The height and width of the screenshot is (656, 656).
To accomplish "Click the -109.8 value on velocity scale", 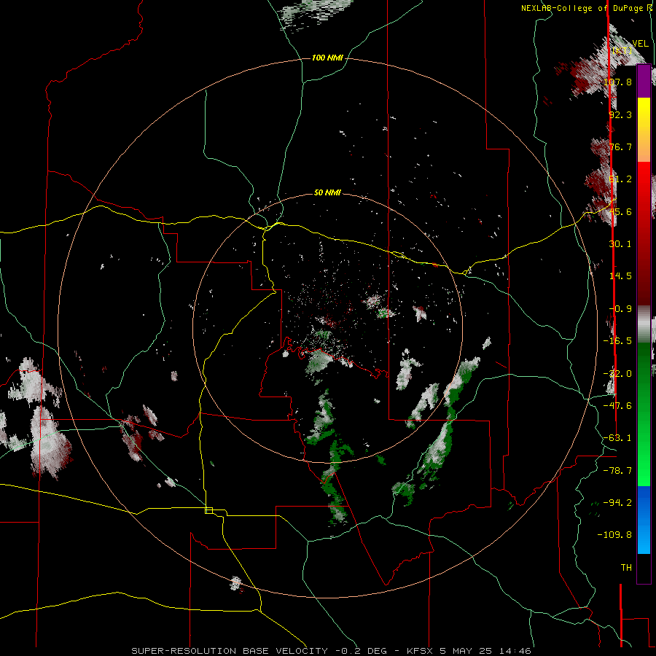I will pyautogui.click(x=614, y=535).
